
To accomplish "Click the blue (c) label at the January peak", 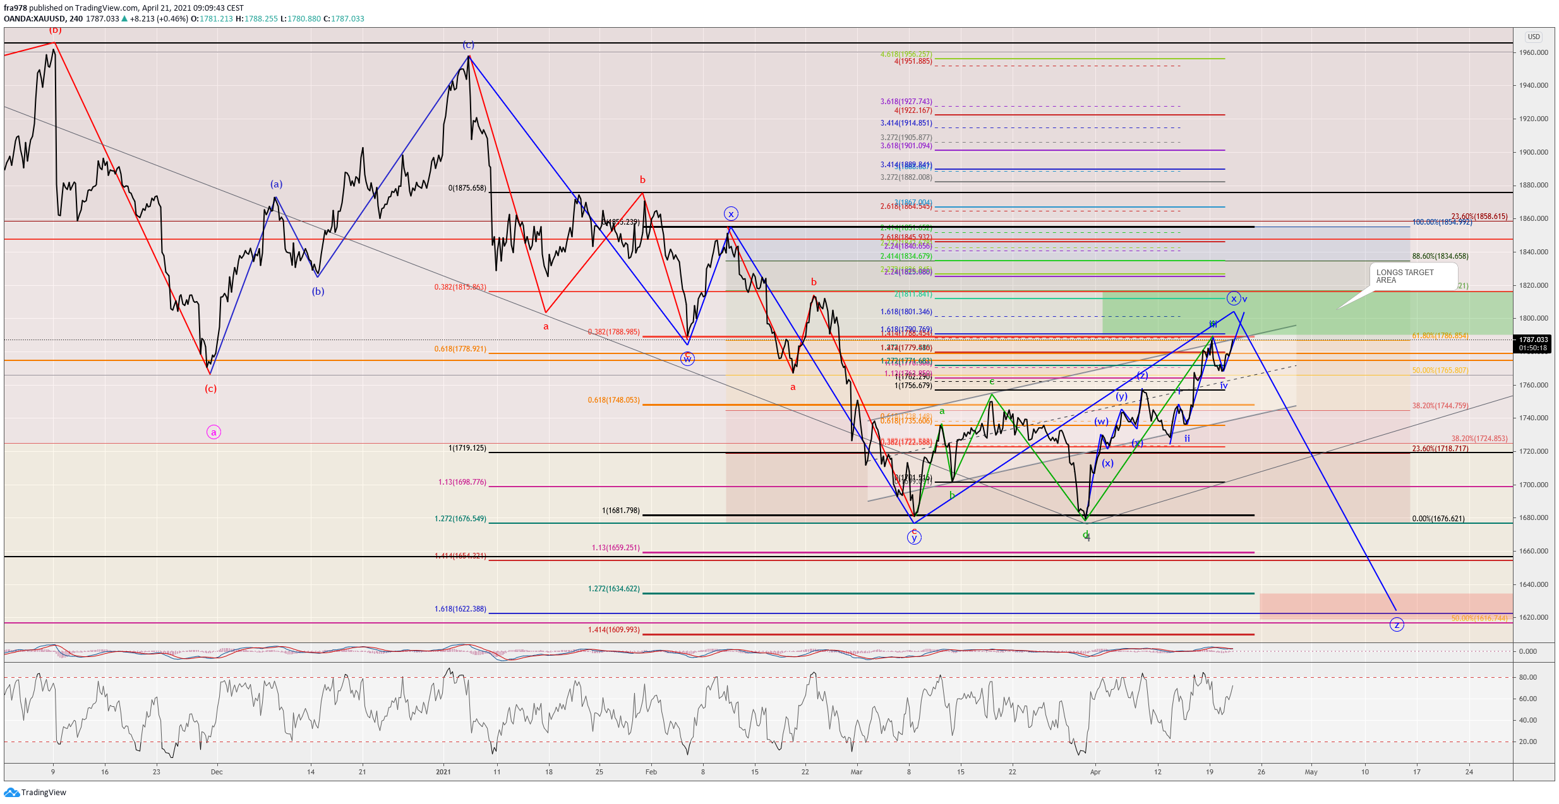I will (468, 45).
